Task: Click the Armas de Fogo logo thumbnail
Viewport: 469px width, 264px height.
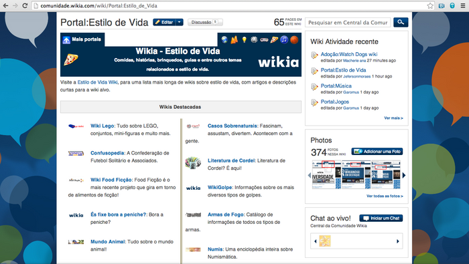Action: click(193, 215)
